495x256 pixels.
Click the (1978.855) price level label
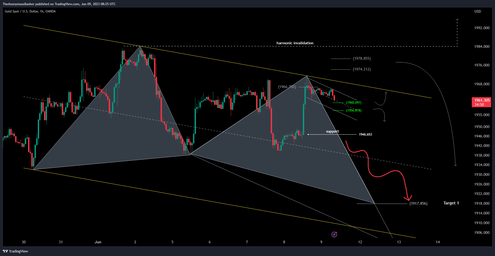(362, 58)
